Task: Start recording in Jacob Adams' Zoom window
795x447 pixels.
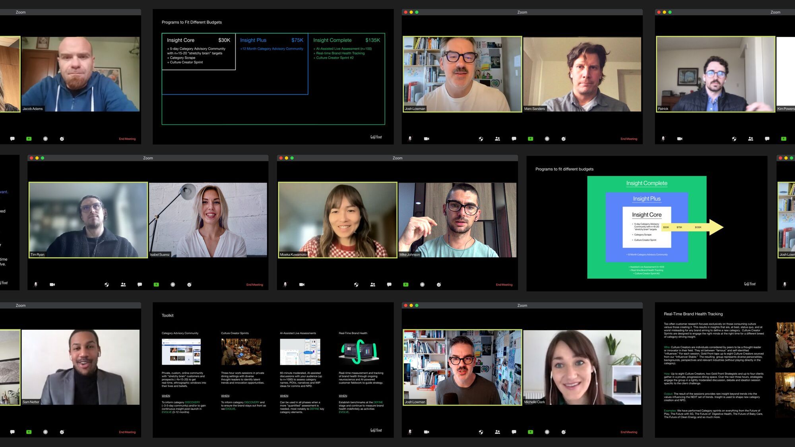Action: pyautogui.click(x=45, y=139)
